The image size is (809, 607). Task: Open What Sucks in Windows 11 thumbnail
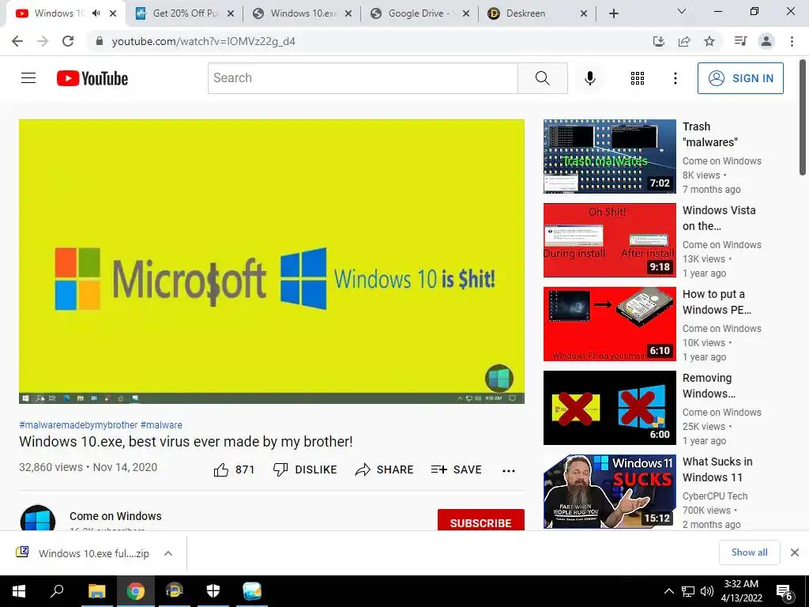pos(609,492)
